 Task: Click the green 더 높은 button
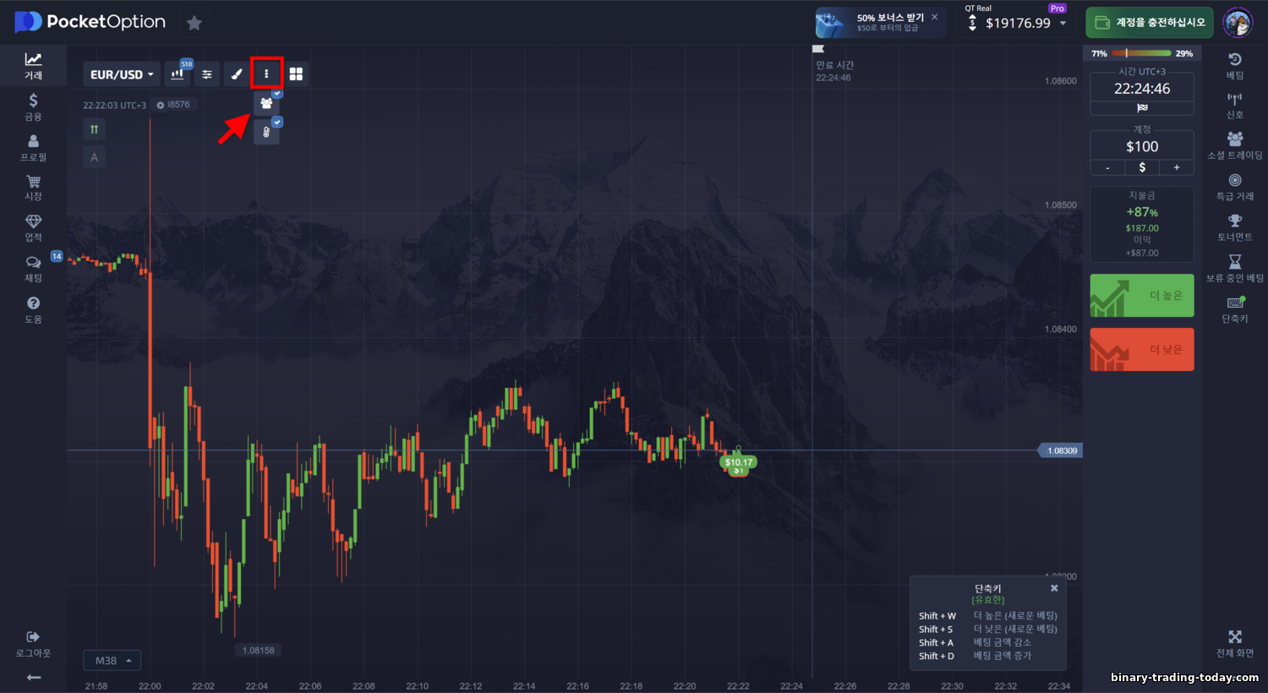click(1142, 296)
